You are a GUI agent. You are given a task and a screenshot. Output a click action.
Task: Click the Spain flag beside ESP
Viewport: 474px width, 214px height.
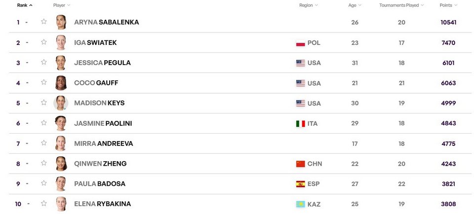tap(301, 184)
